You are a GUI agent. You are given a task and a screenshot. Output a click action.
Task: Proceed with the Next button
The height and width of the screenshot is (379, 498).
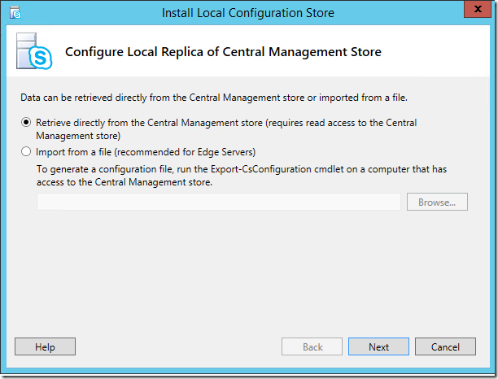(378, 347)
